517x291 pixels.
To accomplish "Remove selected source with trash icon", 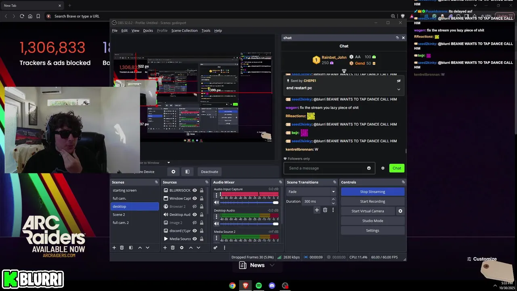I will 172,247.
